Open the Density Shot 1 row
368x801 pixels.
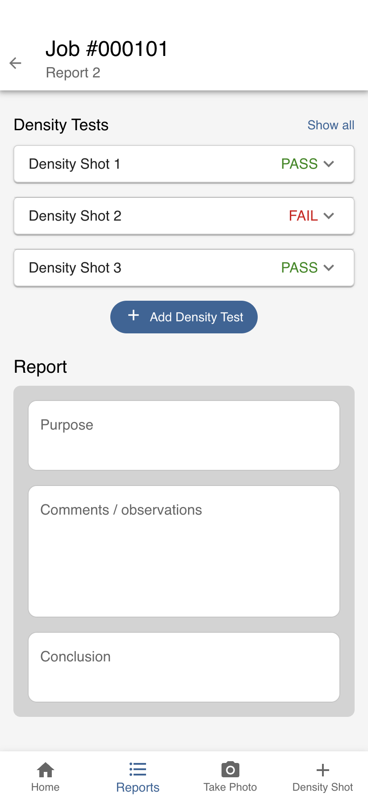(x=134, y=164)
